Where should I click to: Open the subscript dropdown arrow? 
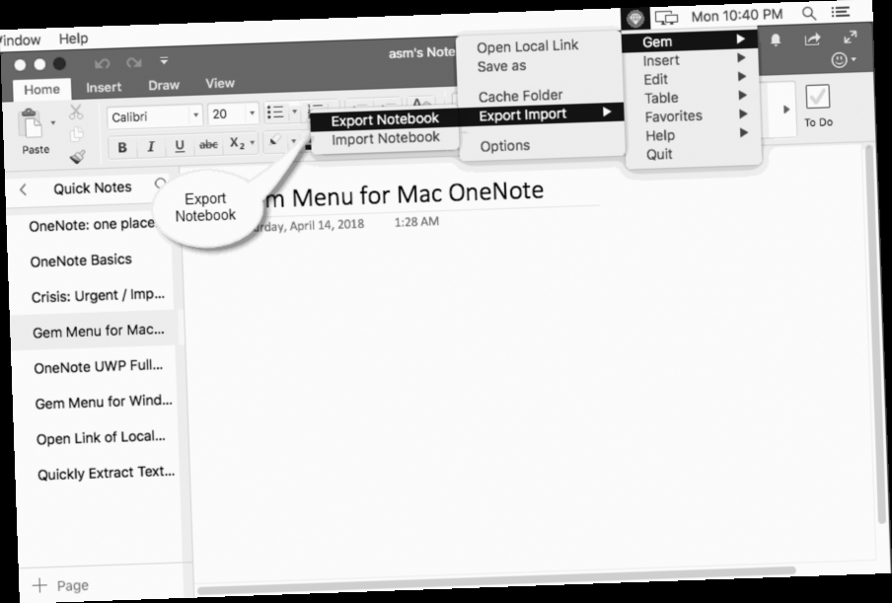point(252,142)
